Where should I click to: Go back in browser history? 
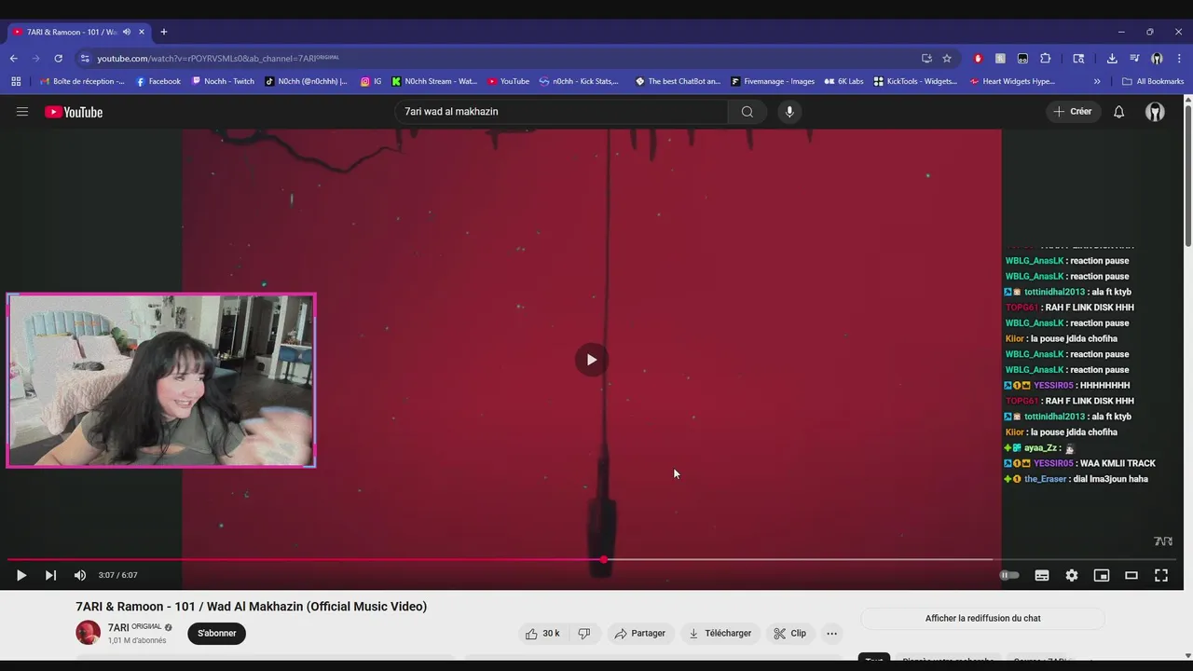pyautogui.click(x=14, y=58)
